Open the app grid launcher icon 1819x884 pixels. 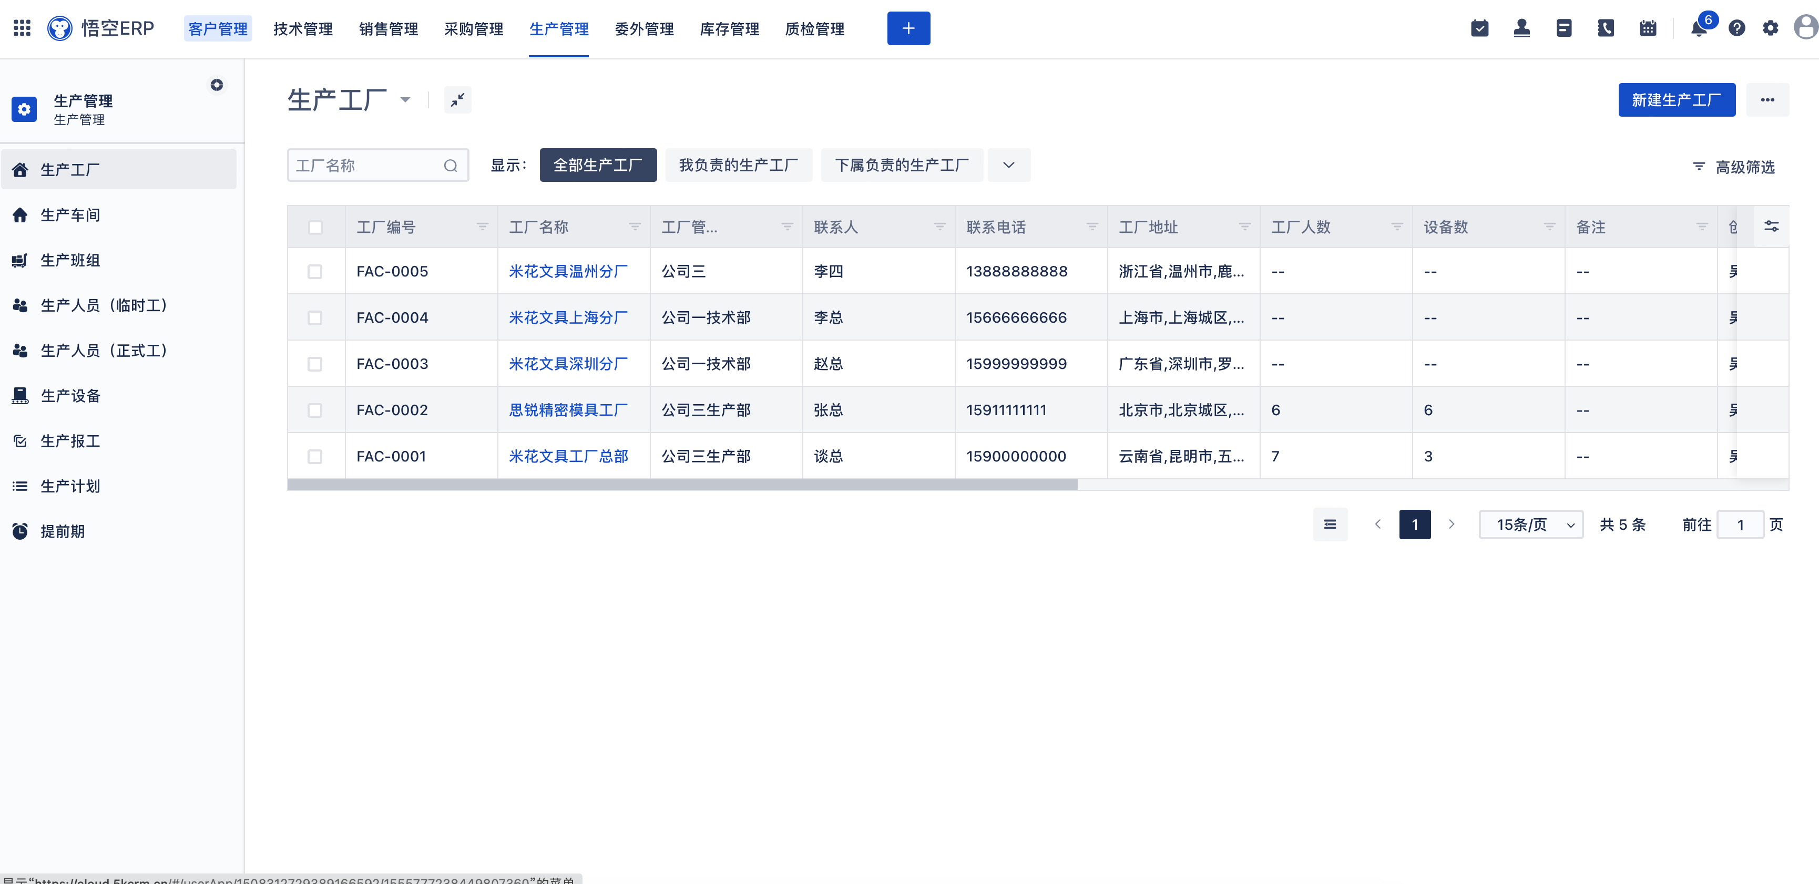pyautogui.click(x=22, y=28)
